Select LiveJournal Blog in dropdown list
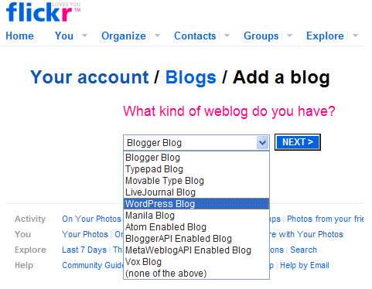This screenshot has height=289, width=372. (196, 192)
